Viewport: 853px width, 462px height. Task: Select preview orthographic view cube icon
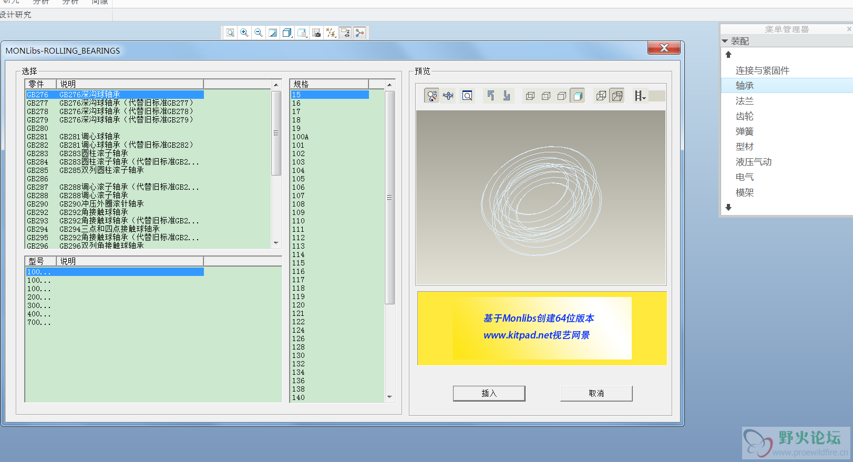click(601, 96)
